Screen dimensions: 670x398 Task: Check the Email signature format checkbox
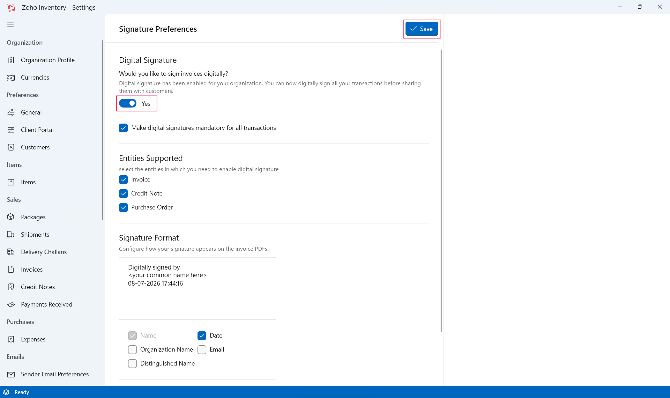202,349
